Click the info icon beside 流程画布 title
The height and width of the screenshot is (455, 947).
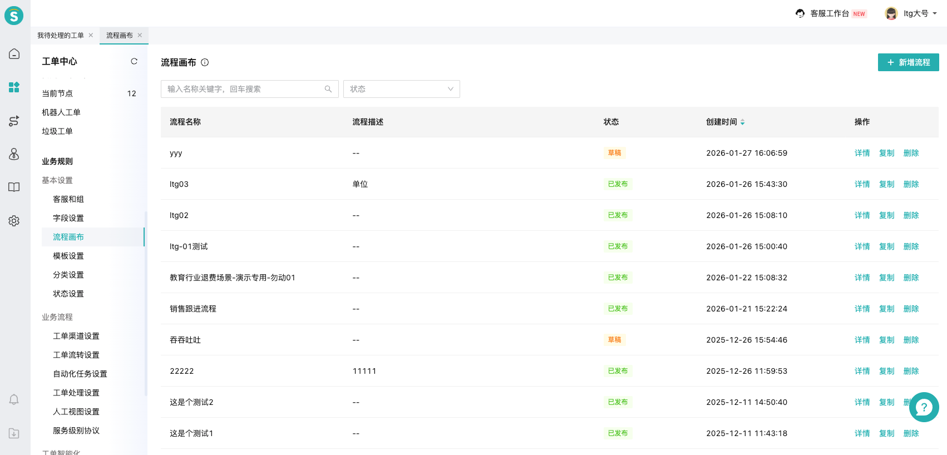click(205, 62)
